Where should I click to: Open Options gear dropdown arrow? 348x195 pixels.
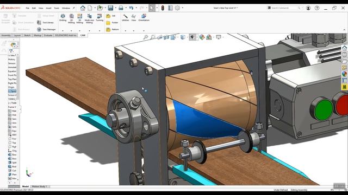183,8
